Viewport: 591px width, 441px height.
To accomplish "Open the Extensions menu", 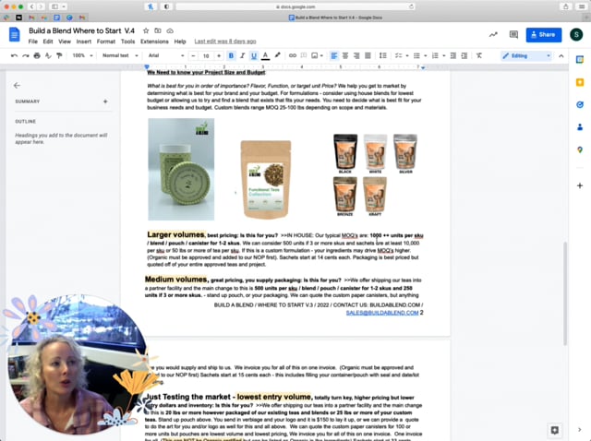I will pos(154,42).
